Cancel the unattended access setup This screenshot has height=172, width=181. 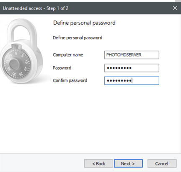[162, 164]
